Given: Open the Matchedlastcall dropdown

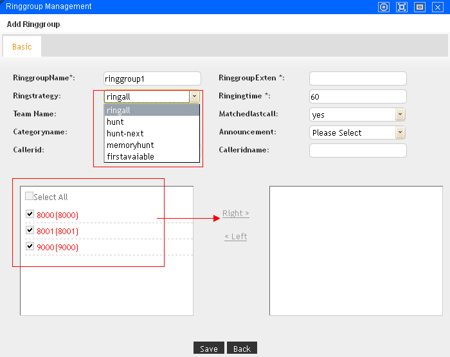Looking at the screenshot, I should (400, 114).
